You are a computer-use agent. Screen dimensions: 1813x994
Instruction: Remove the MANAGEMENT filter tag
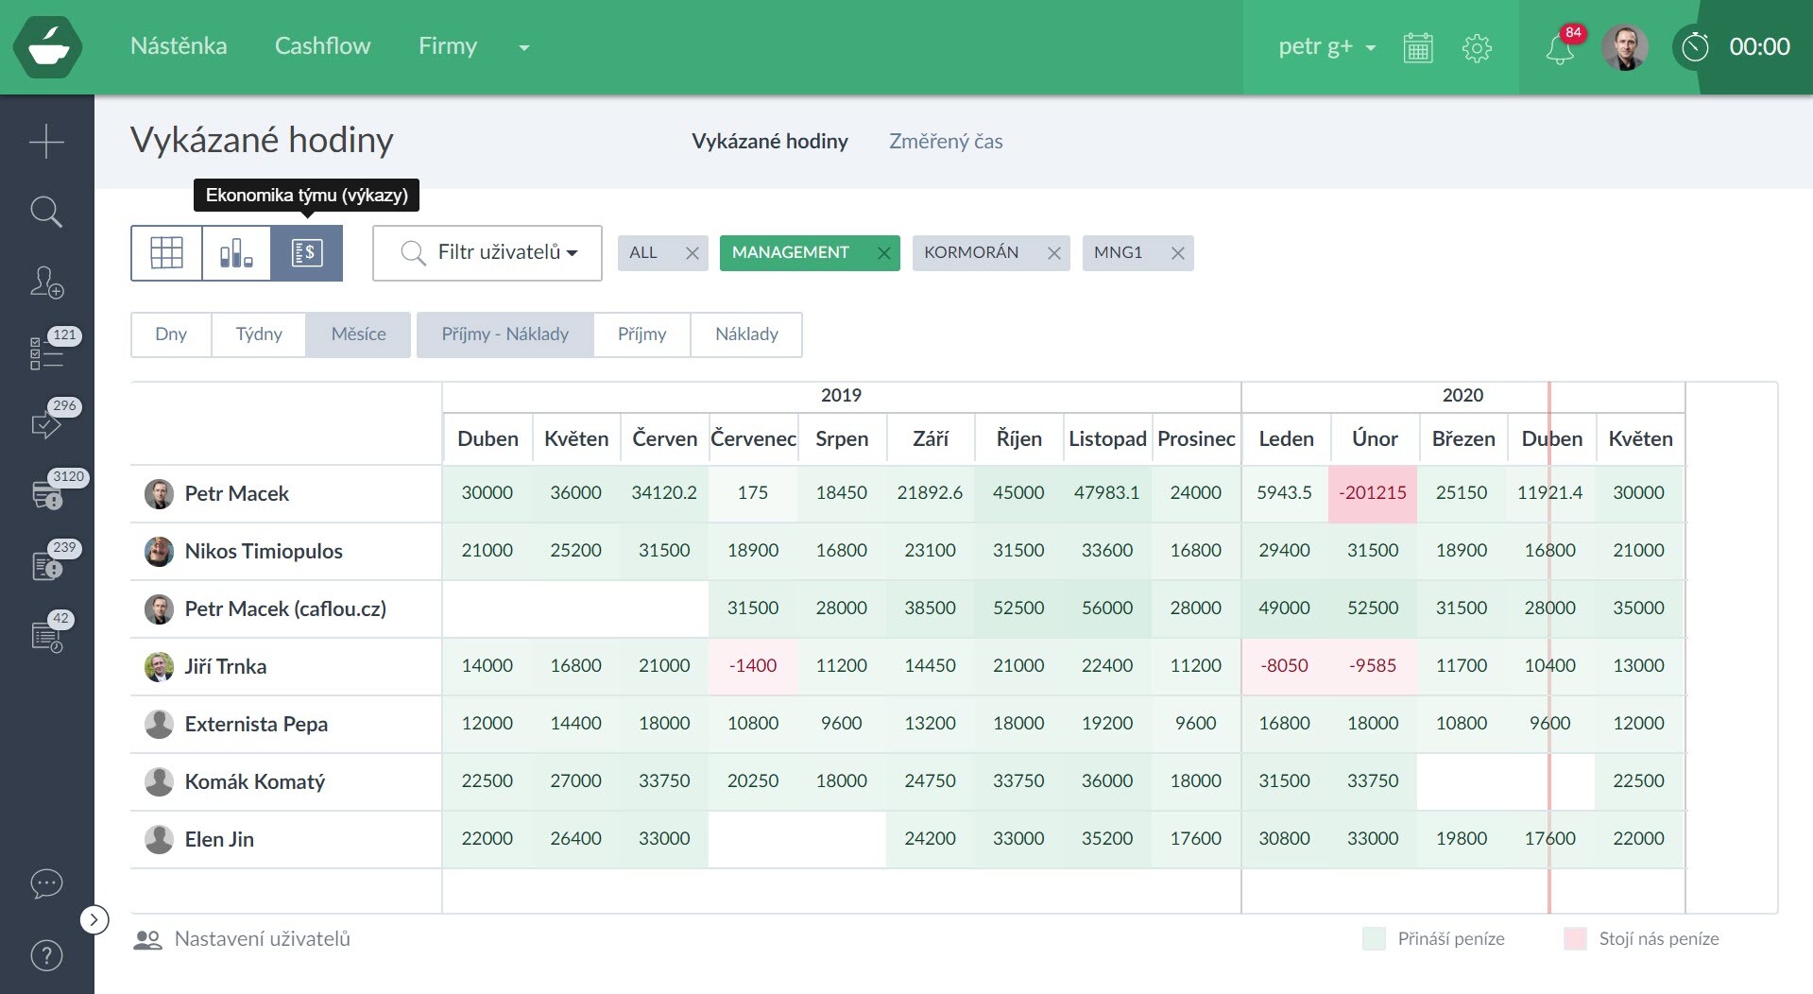[883, 253]
